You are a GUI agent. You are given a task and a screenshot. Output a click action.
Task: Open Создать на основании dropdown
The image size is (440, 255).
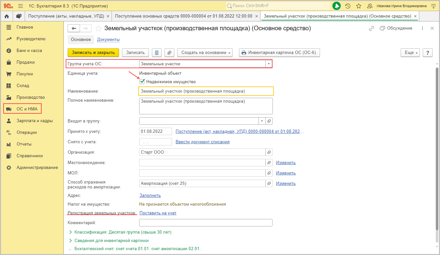(205, 53)
